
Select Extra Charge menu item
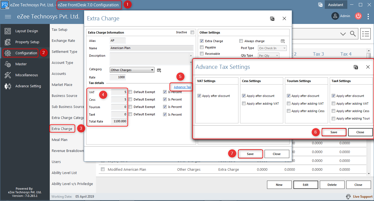pos(62,129)
